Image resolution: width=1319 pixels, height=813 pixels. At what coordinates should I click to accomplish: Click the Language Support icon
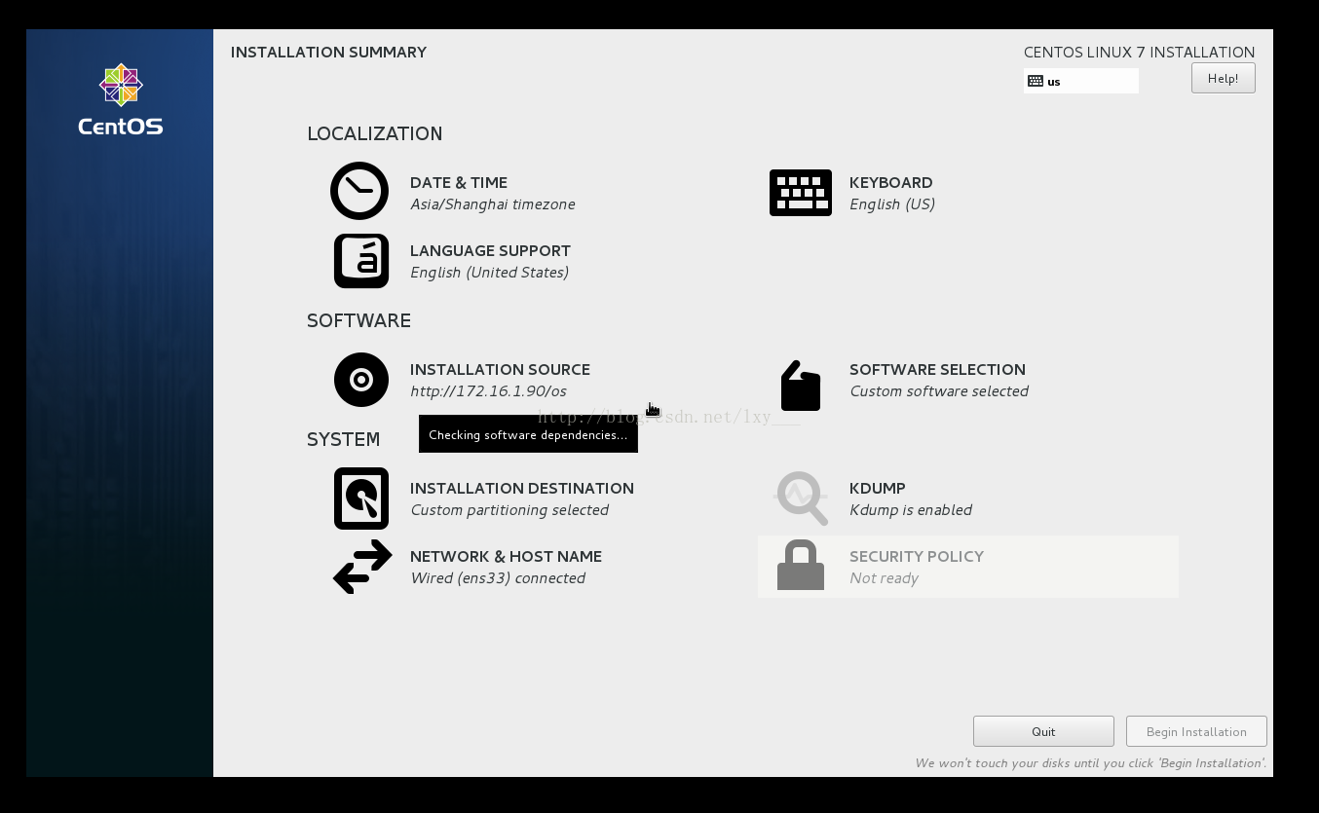click(x=361, y=261)
